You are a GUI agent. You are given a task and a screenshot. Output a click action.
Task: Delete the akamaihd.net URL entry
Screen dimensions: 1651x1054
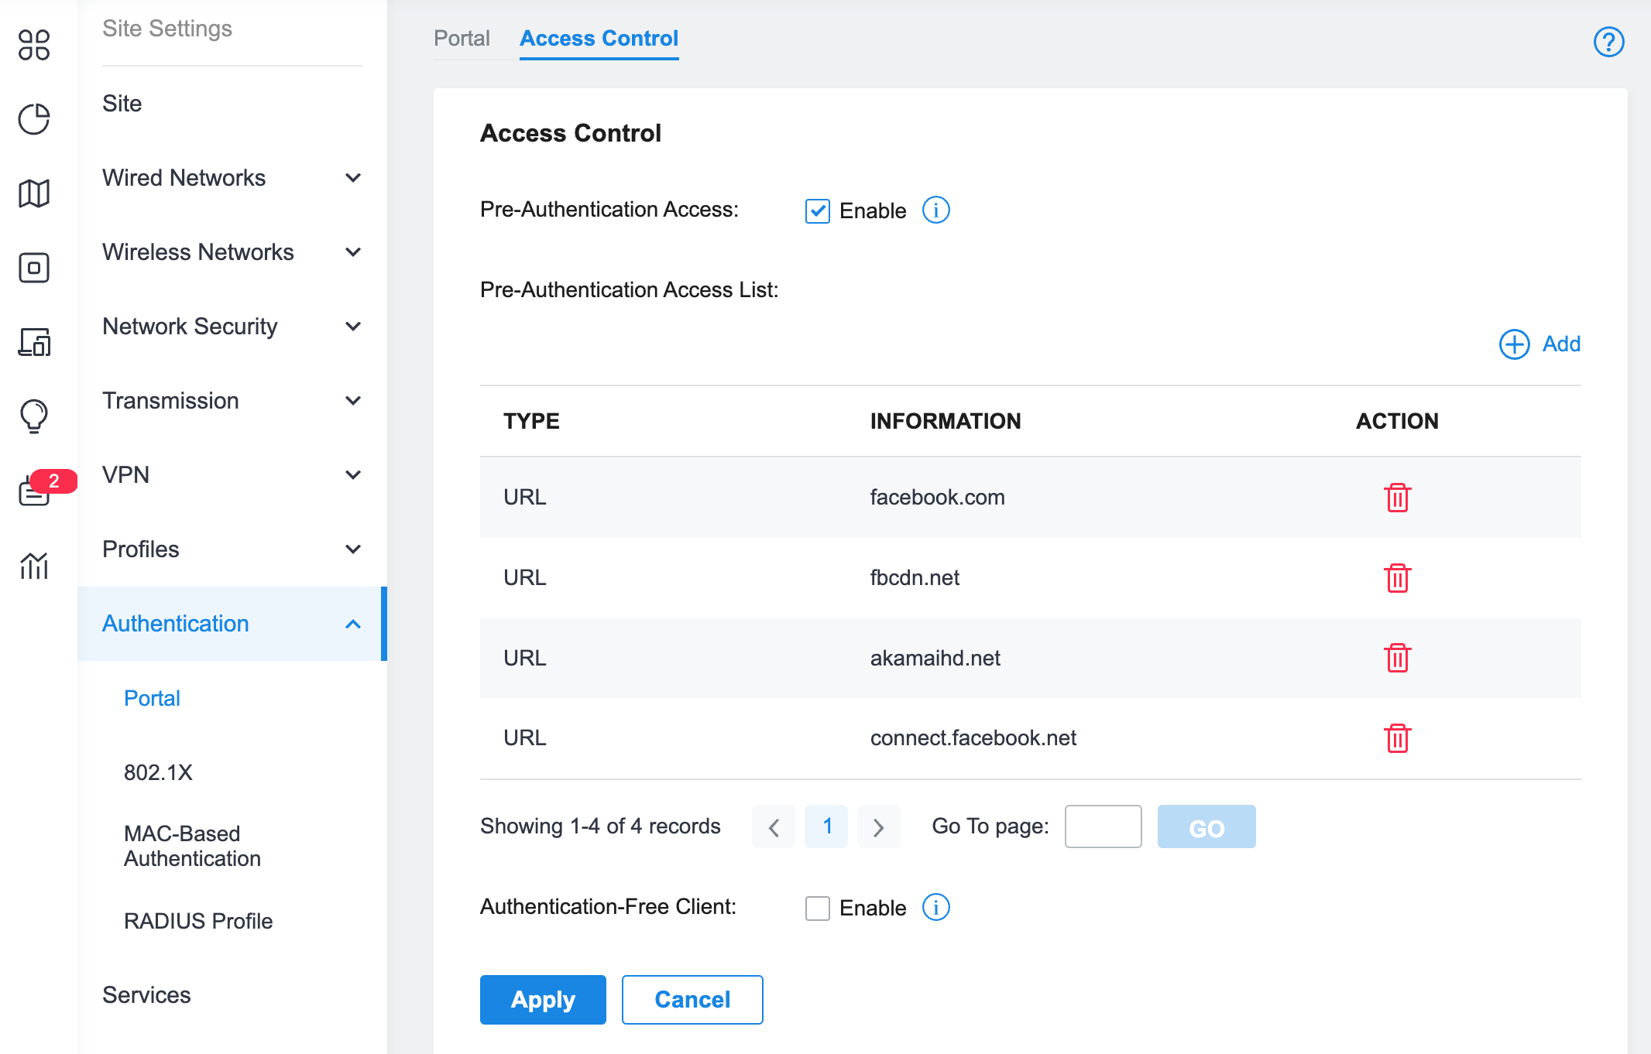tap(1397, 658)
